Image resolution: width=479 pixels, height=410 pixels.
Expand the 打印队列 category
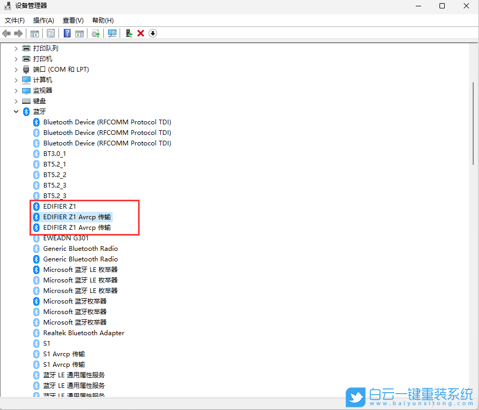tap(16, 48)
